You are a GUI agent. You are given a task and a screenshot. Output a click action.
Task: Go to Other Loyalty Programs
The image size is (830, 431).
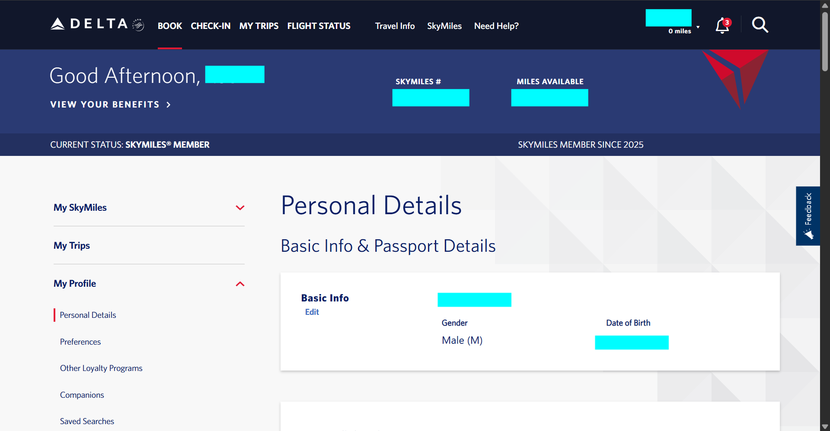click(101, 368)
